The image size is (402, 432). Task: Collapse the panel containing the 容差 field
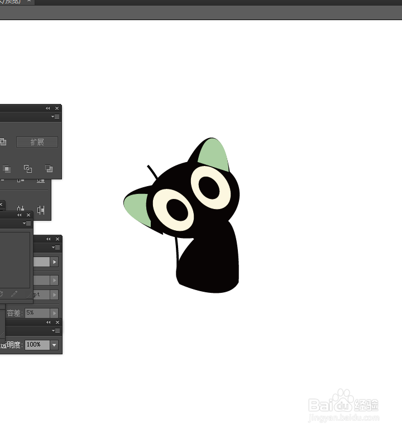point(49,239)
